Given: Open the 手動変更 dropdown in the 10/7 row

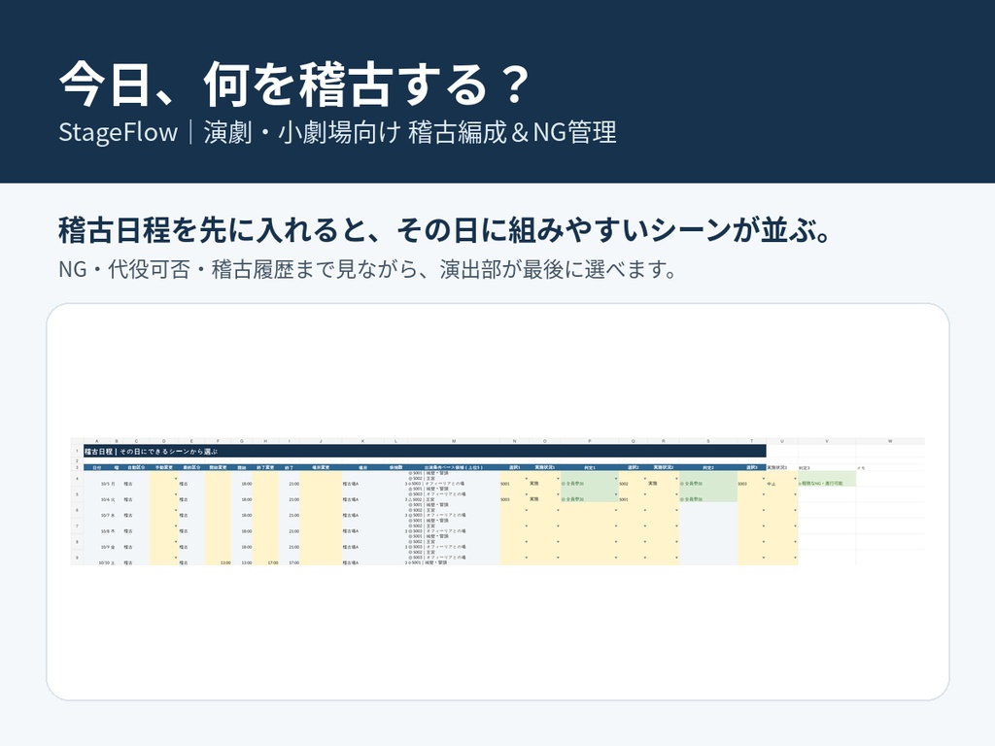Looking at the screenshot, I should [x=176, y=510].
